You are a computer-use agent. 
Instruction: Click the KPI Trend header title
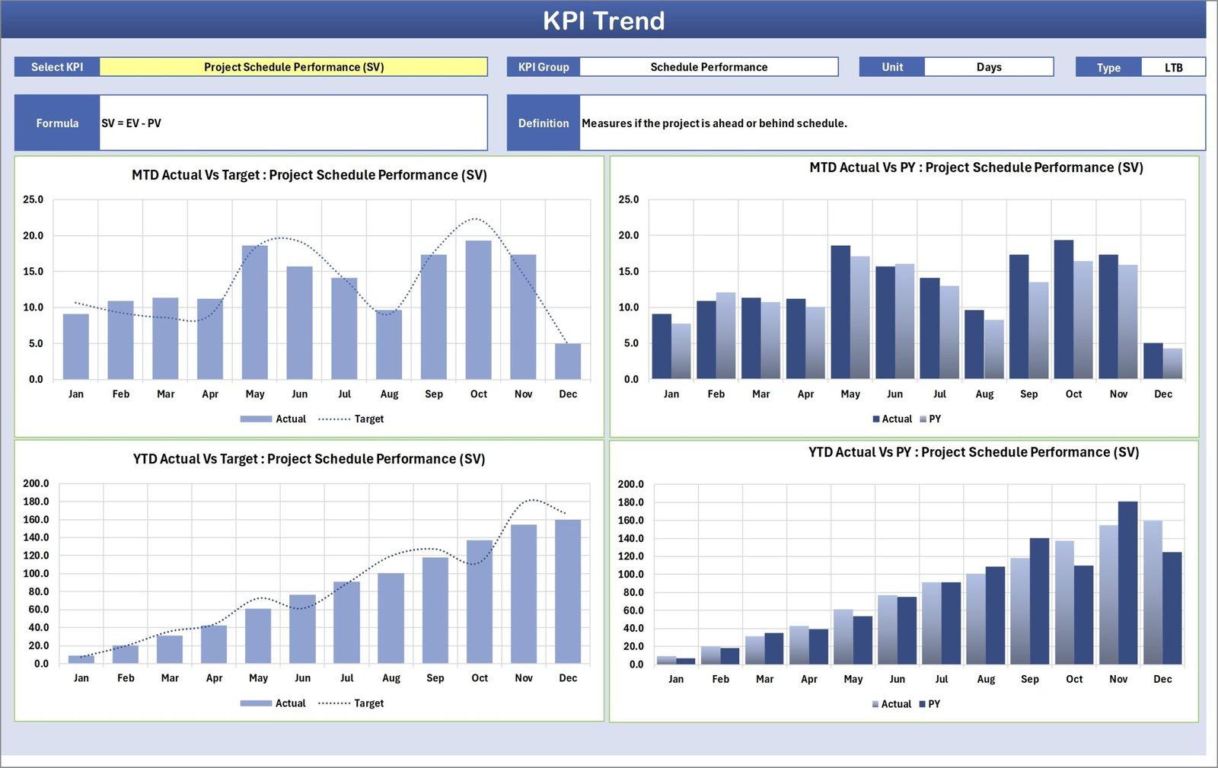pos(603,21)
